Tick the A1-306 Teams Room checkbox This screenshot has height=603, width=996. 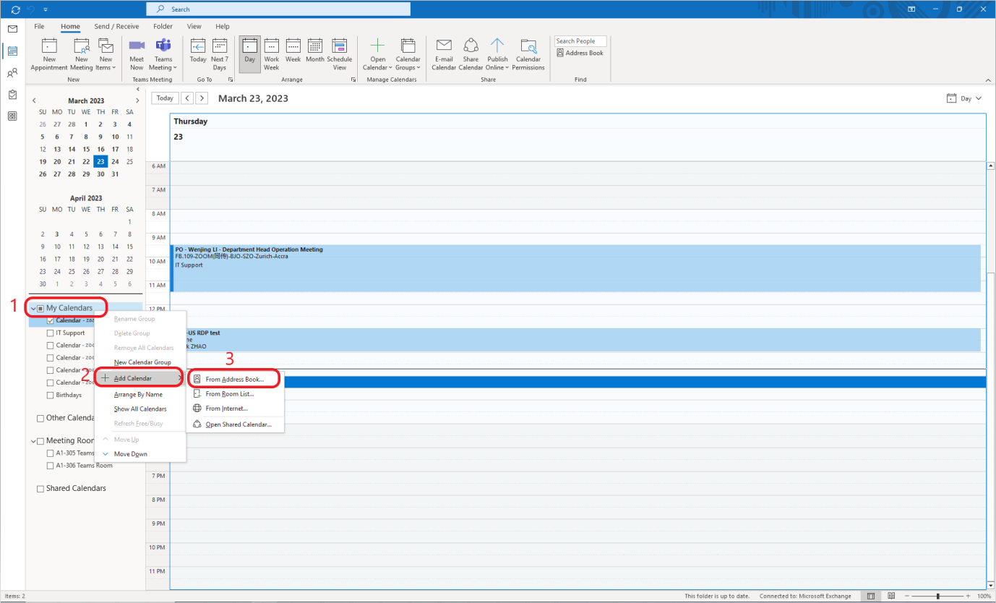click(50, 466)
